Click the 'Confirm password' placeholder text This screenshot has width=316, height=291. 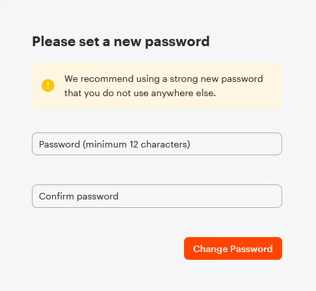(79, 196)
